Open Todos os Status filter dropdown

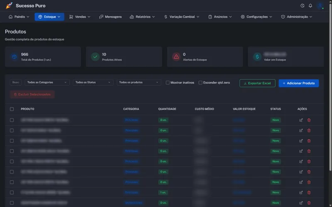tap(93, 82)
